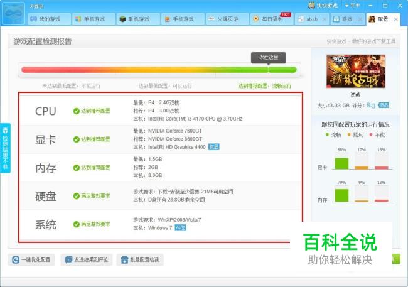The image size is (408, 287).
Task: Switch to the 游戏 tab
Action: pyautogui.click(x=347, y=19)
